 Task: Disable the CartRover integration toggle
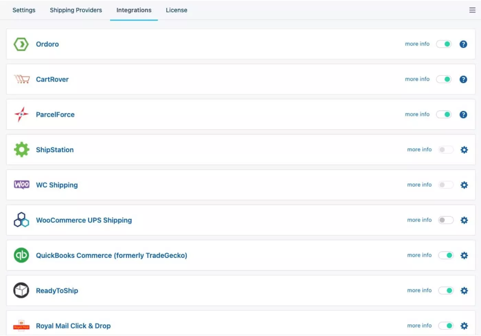[x=444, y=79]
